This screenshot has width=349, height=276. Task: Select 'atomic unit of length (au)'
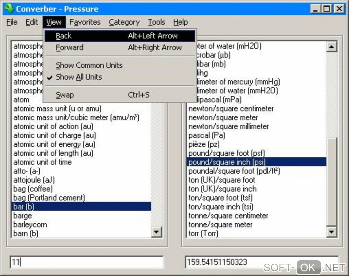point(81,153)
